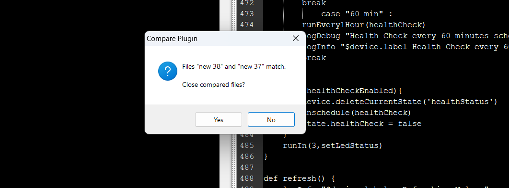Place cursor on runEvery1Hour(healthCheck) line

(364, 25)
